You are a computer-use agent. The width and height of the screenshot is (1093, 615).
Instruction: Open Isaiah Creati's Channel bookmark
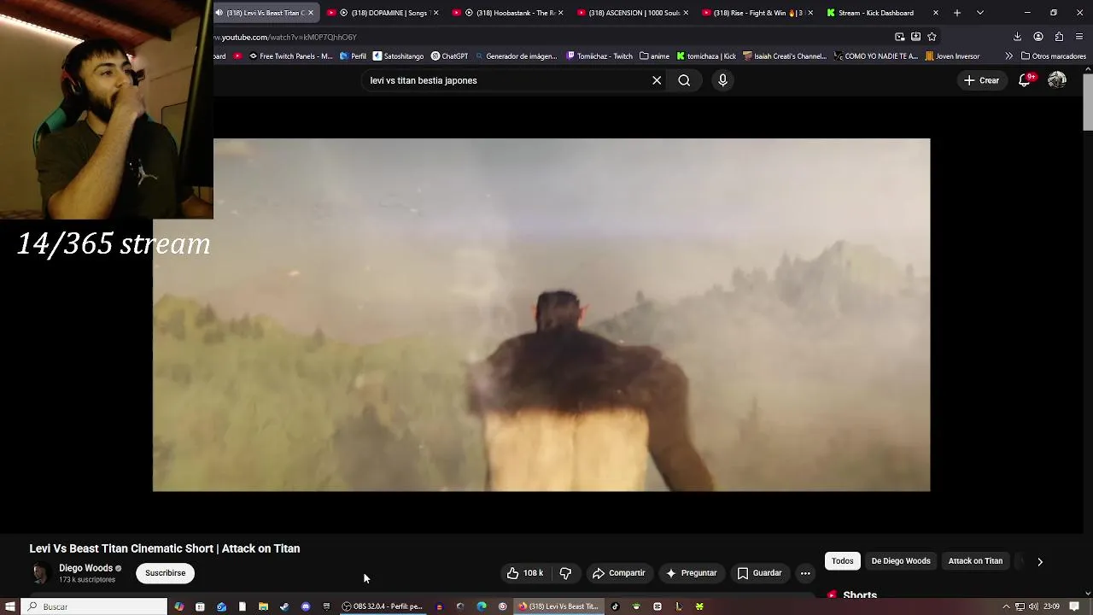point(785,56)
